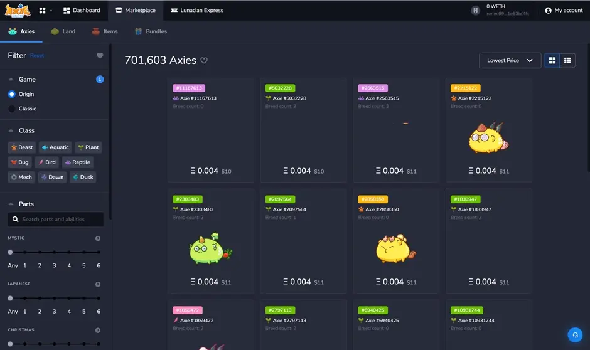
Task: Switch to the Marketplace tab
Action: point(136,10)
